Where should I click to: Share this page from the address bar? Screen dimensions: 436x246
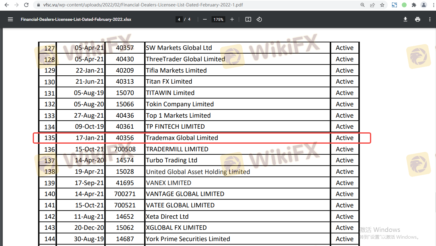coord(372,5)
